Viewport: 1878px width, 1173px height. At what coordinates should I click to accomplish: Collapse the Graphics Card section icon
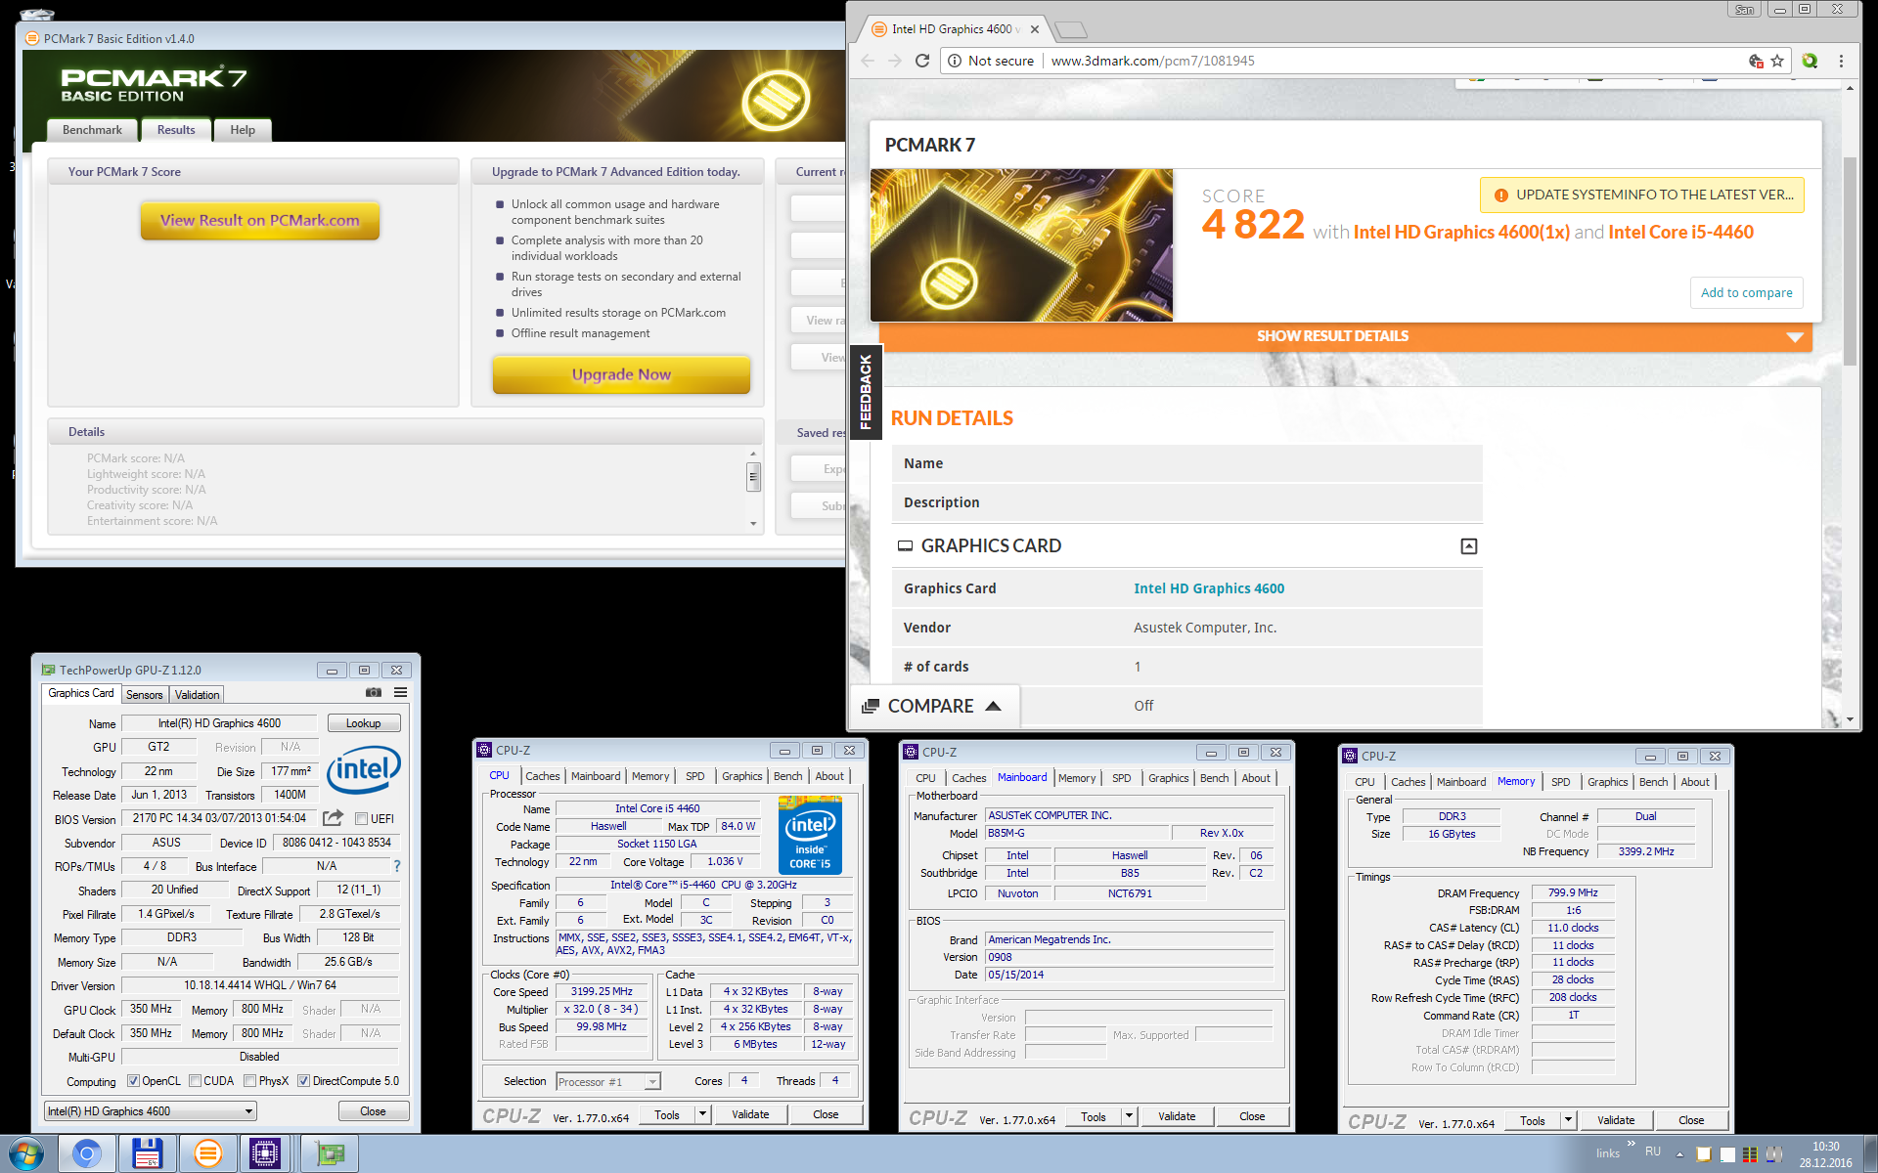[1468, 546]
